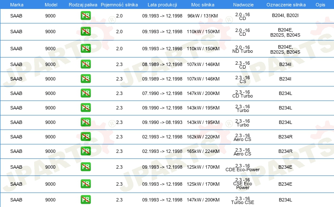Select SAAB in the 96kW / 131KM row
This screenshot has height=207, width=334.
16,16
